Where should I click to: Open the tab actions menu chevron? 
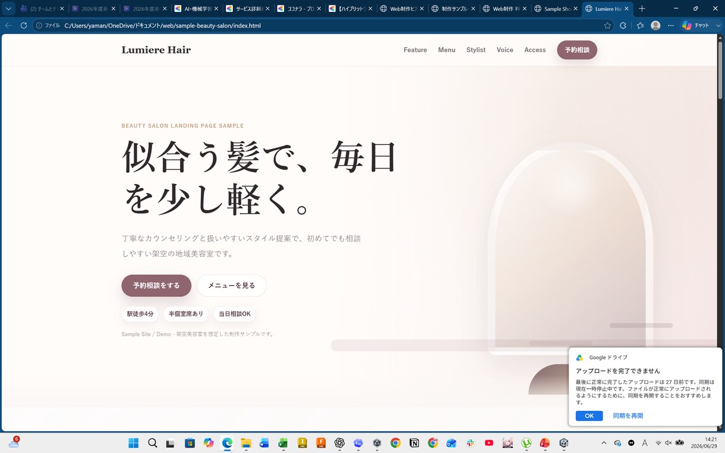(8, 9)
